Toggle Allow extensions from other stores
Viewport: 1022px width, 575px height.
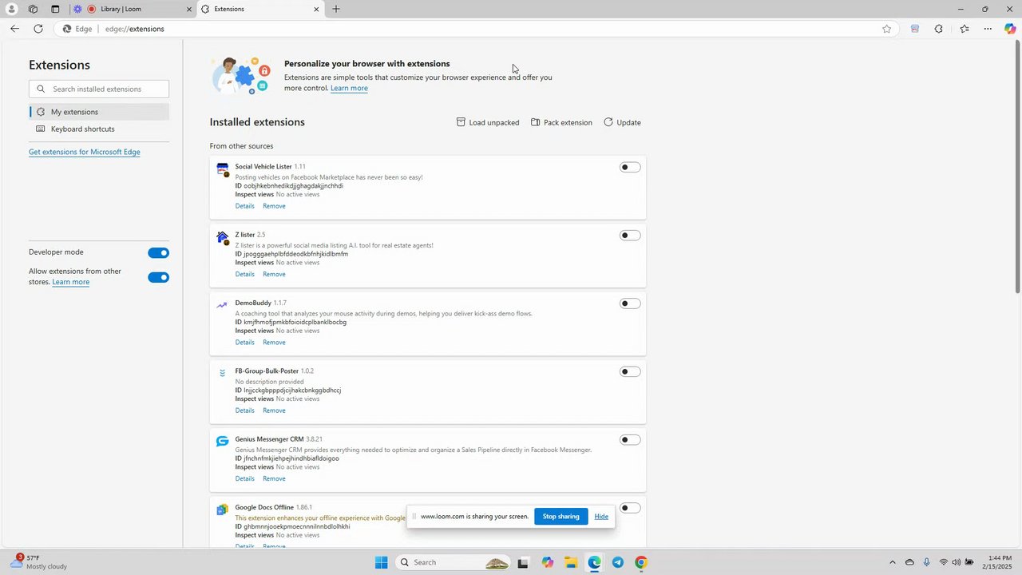coord(158,278)
